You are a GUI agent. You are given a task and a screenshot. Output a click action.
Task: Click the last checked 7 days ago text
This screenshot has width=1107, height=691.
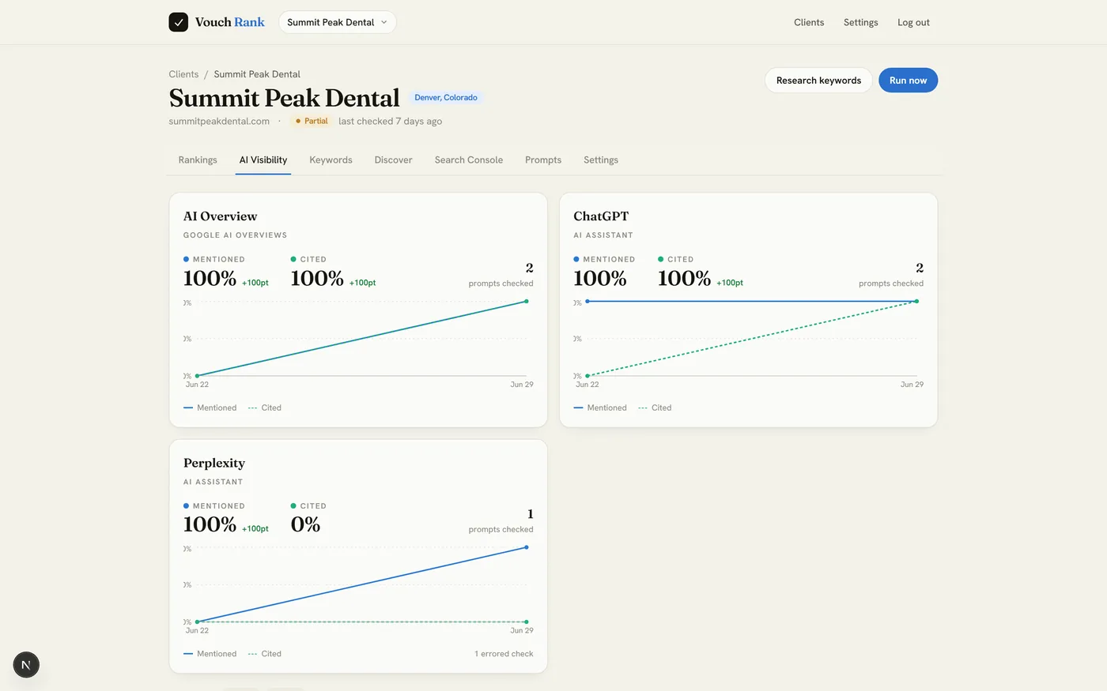390,121
